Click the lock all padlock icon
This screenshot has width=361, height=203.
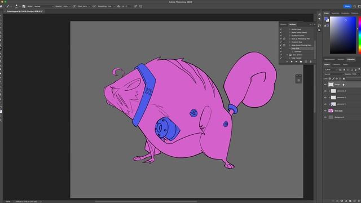click(344, 79)
